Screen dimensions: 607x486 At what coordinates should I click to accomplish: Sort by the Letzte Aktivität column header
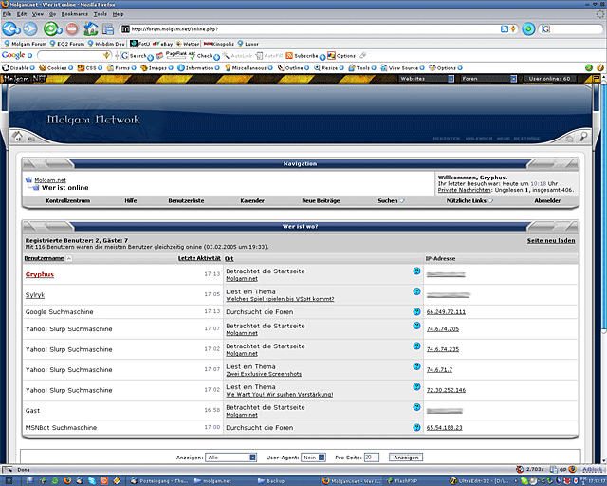click(x=198, y=258)
